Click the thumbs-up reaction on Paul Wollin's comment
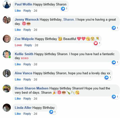 click(x=63, y=9)
